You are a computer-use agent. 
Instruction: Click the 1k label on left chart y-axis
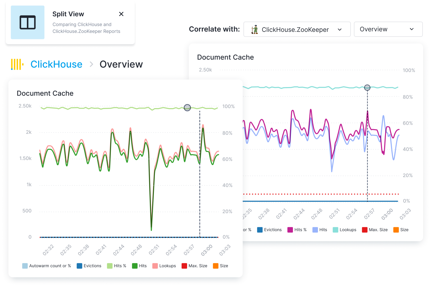29,185
